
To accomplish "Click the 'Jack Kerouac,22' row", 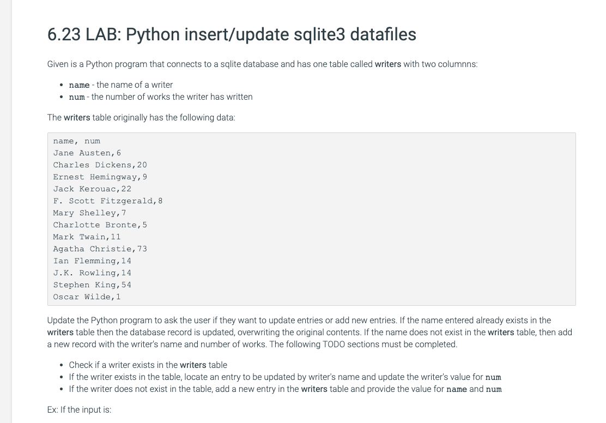I will click(x=92, y=189).
